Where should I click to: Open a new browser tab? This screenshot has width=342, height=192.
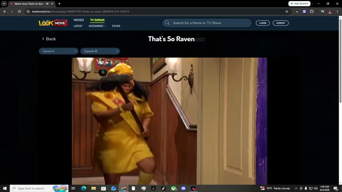[x=59, y=4]
